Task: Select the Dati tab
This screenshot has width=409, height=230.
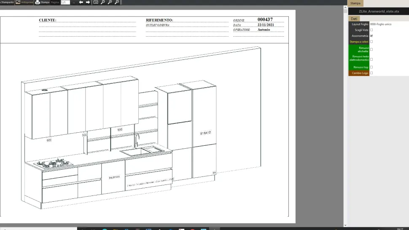Action: tap(354, 19)
